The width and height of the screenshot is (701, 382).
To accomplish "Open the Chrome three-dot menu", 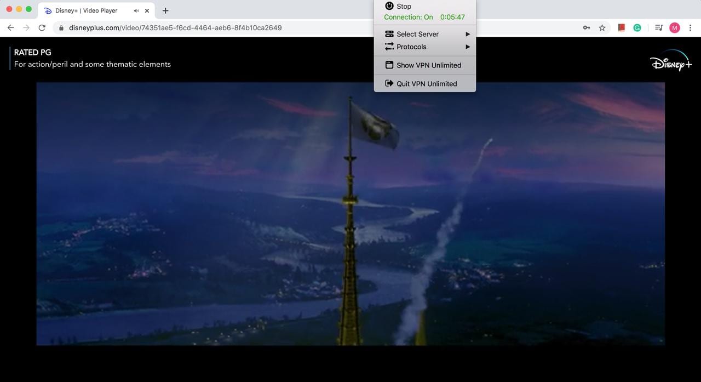I will point(690,27).
